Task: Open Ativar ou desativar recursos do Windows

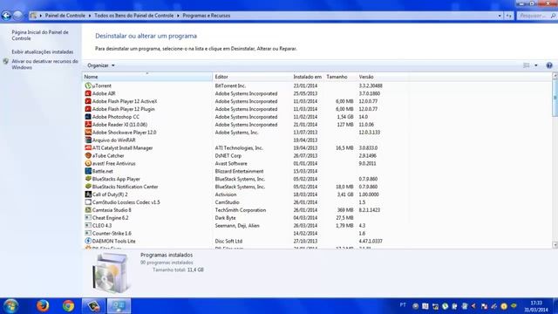Action: click(x=44, y=65)
